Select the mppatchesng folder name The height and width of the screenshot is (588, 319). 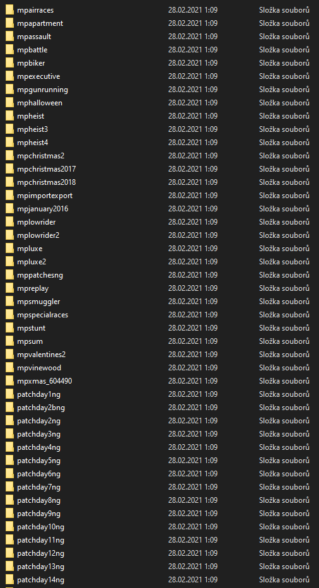40,275
